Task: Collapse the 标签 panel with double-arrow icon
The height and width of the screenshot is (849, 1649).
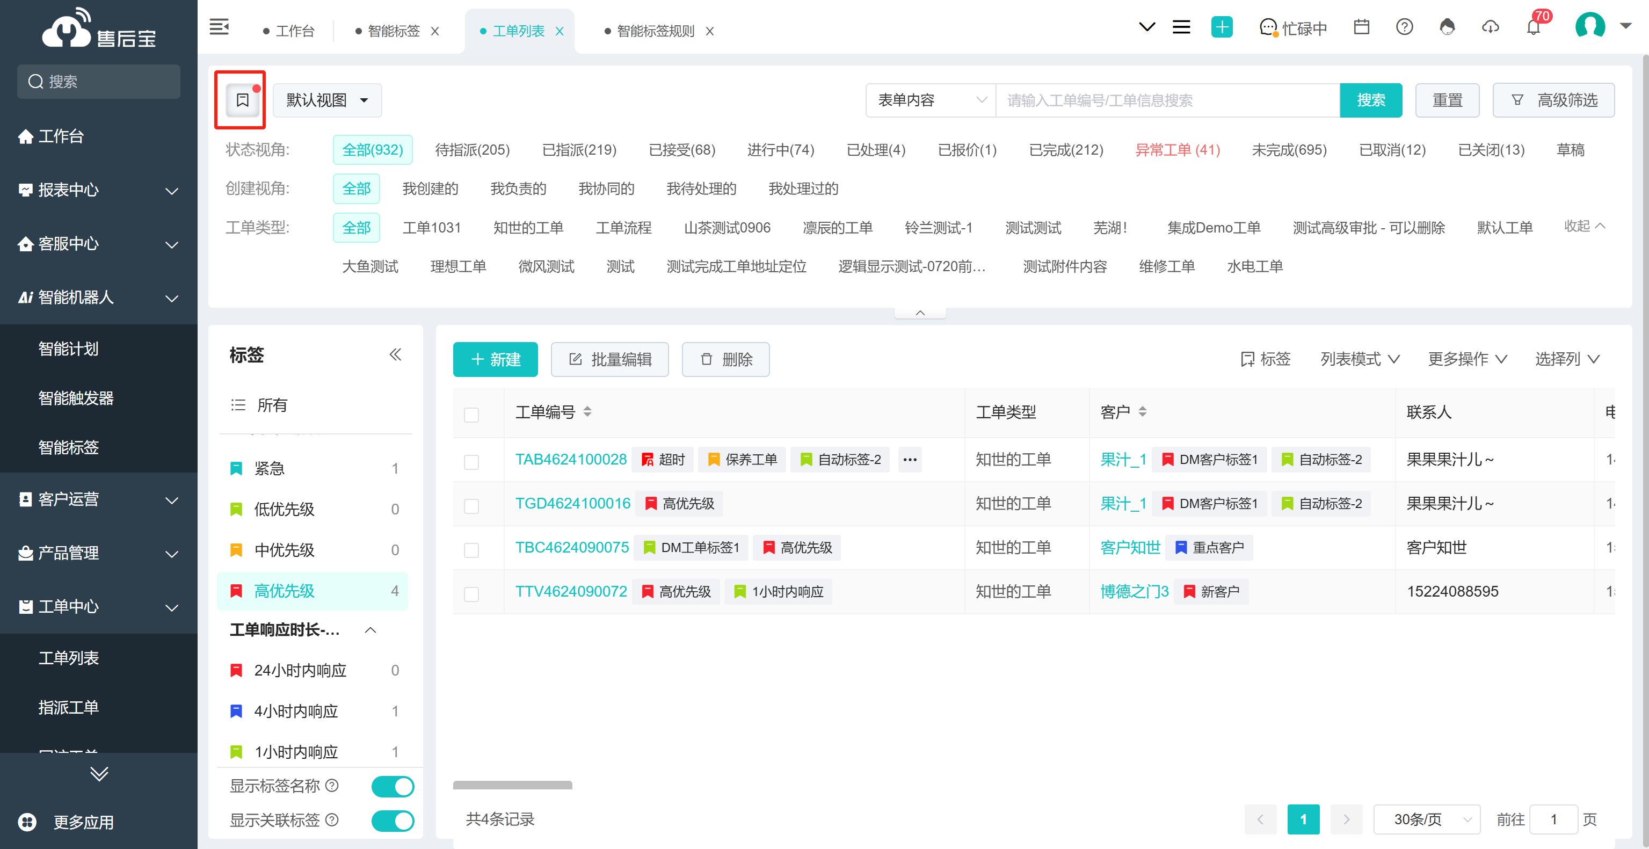Action: coord(395,355)
